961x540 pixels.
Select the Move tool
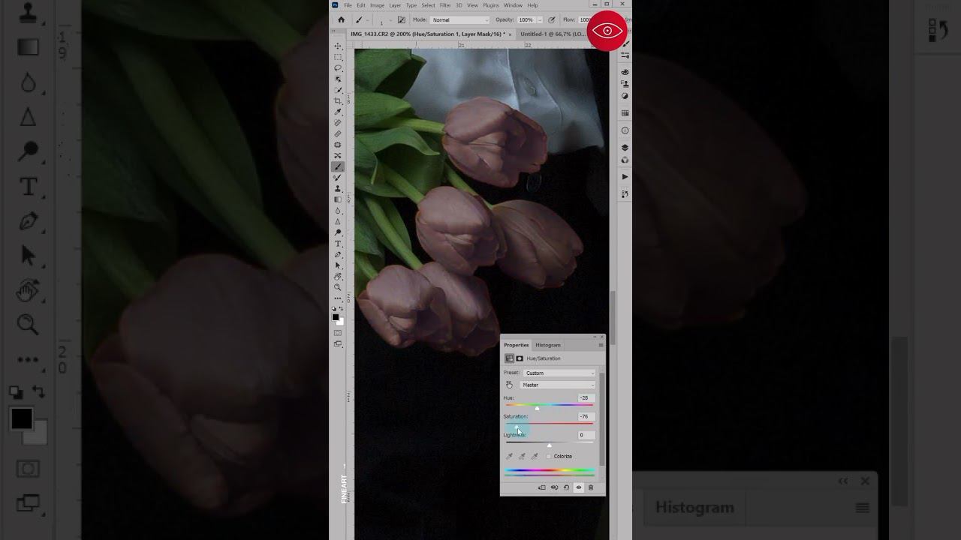(x=338, y=46)
